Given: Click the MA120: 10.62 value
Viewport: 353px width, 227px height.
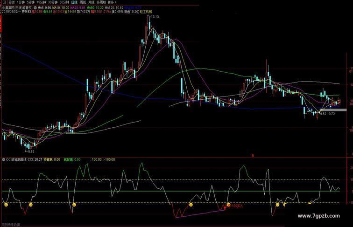Looking at the screenshot, I should (114, 7).
